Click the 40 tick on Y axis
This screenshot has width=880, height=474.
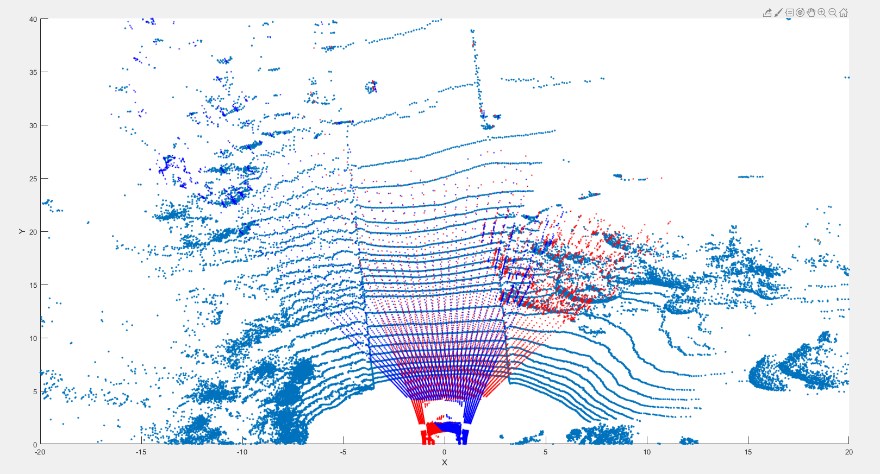33,19
